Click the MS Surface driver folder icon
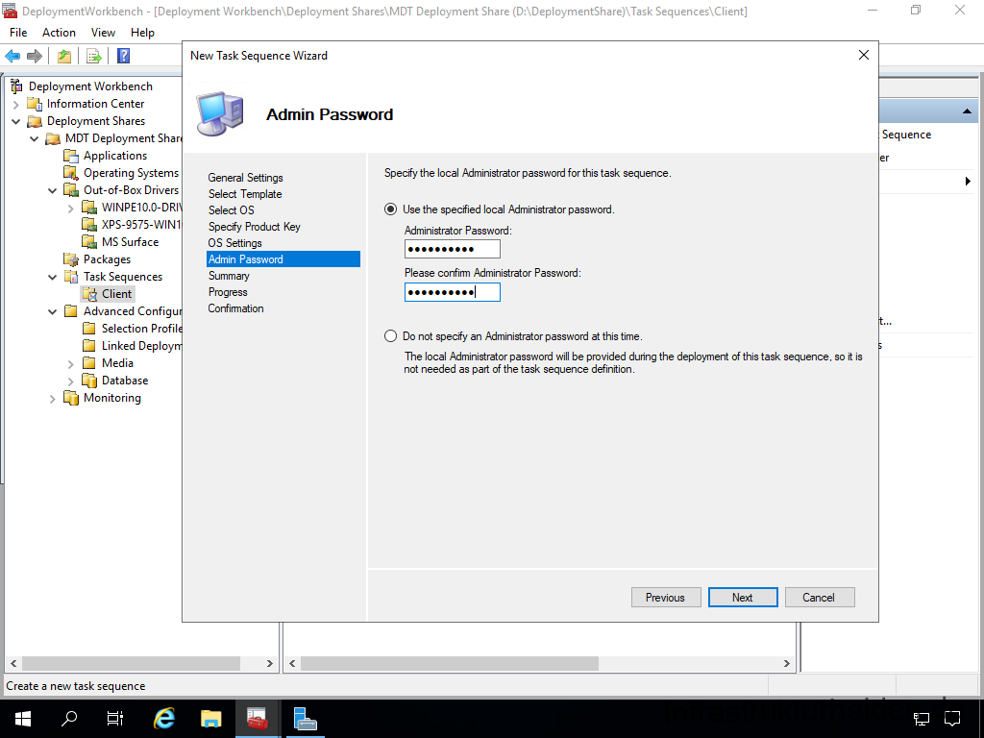This screenshot has height=738, width=984. pos(89,242)
